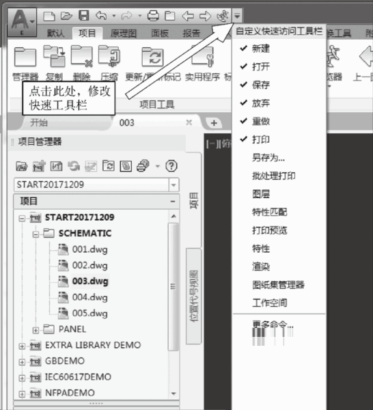The width and height of the screenshot is (373, 410).
Task: Open the undo history dropdown arrow
Action: 114,16
